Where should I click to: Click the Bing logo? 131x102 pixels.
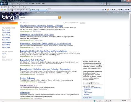tap(8, 17)
